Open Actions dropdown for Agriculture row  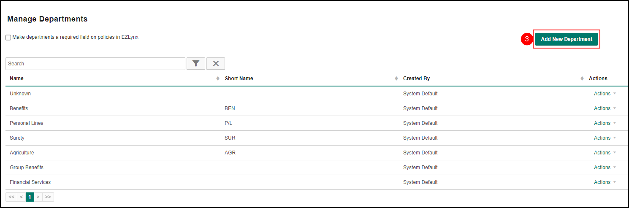point(605,153)
